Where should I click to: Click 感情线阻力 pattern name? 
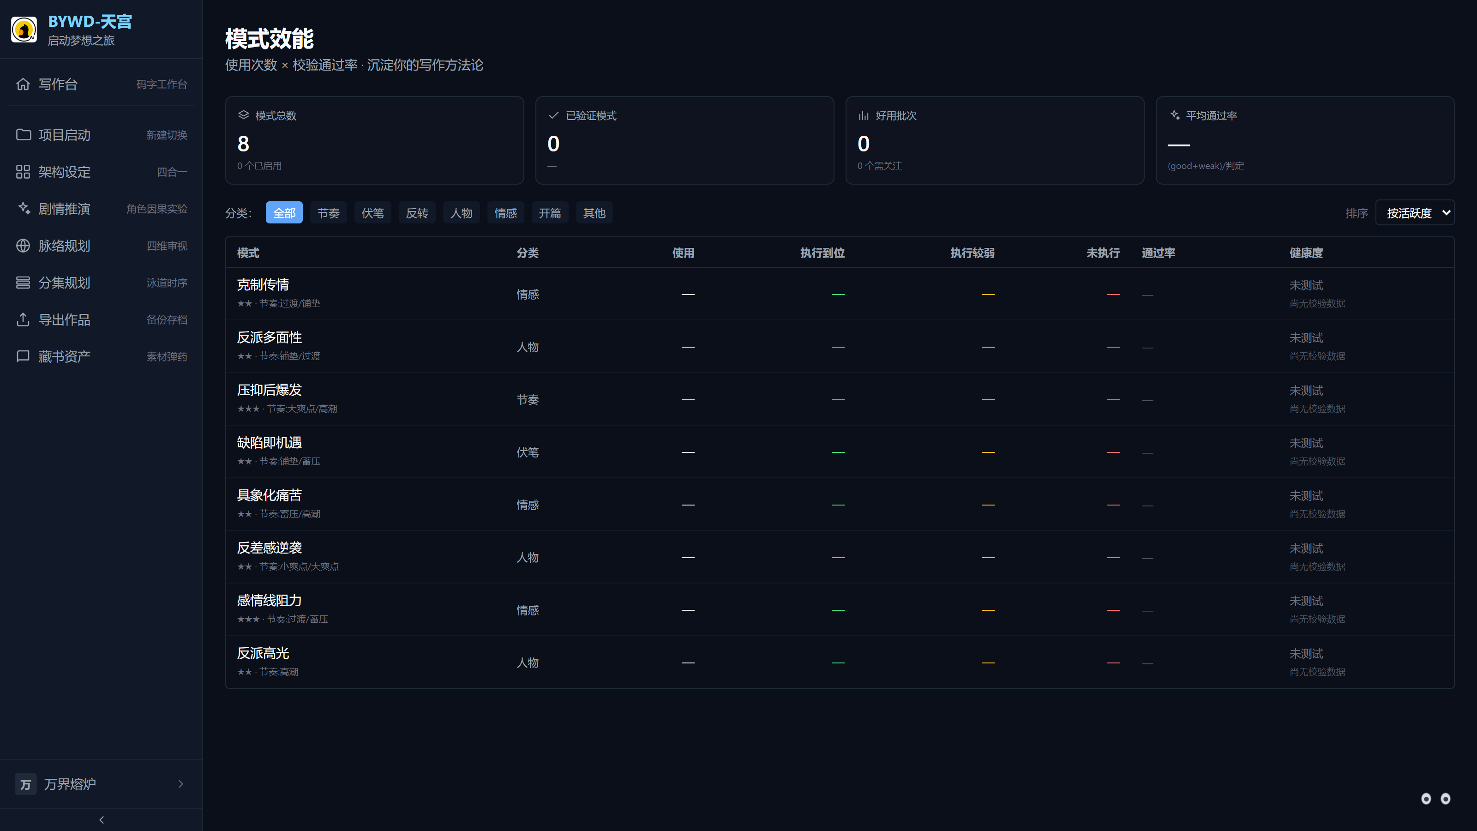click(270, 601)
